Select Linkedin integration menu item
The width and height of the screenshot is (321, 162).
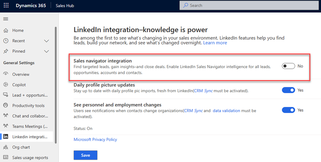(27, 137)
